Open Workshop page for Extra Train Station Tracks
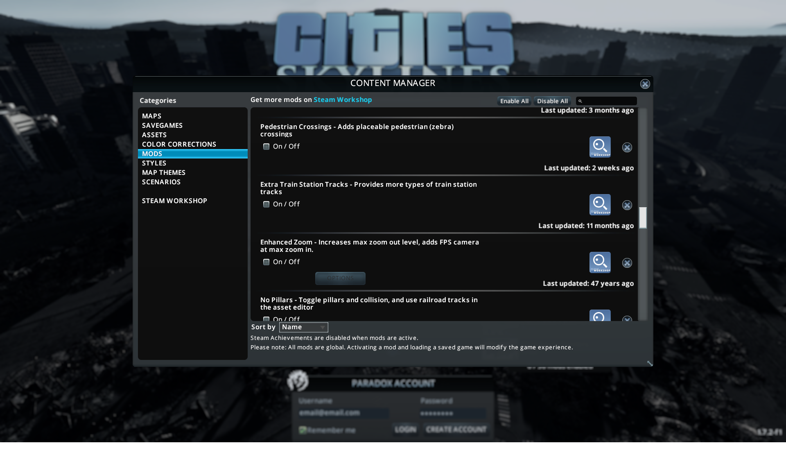 click(x=600, y=205)
